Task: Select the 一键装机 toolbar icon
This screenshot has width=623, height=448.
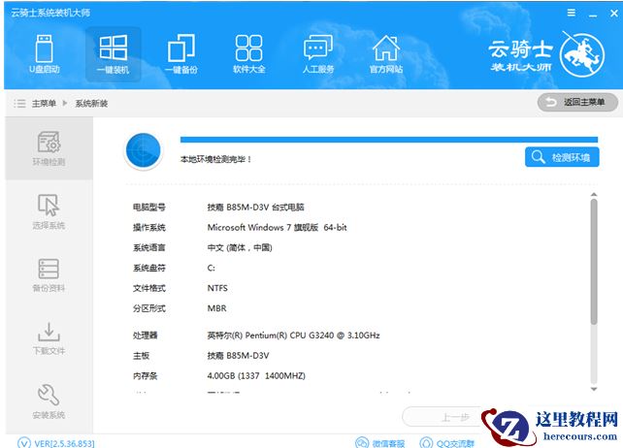Action: click(114, 54)
